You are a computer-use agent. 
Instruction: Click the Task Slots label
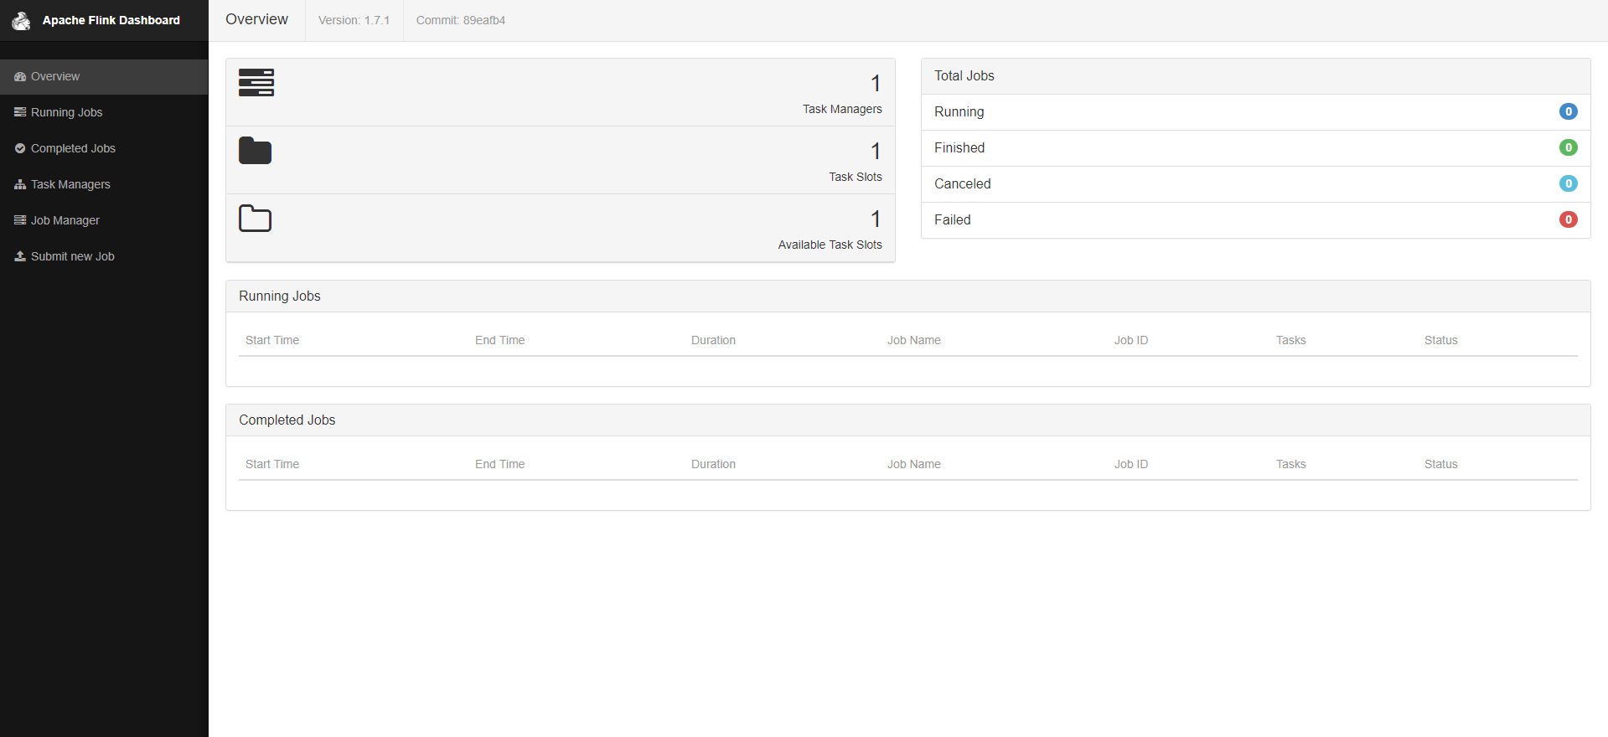[856, 177]
